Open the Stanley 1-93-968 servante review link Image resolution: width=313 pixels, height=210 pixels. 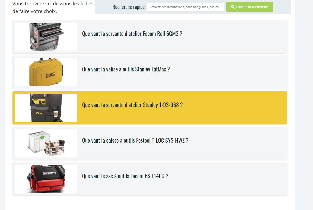[x=132, y=105]
